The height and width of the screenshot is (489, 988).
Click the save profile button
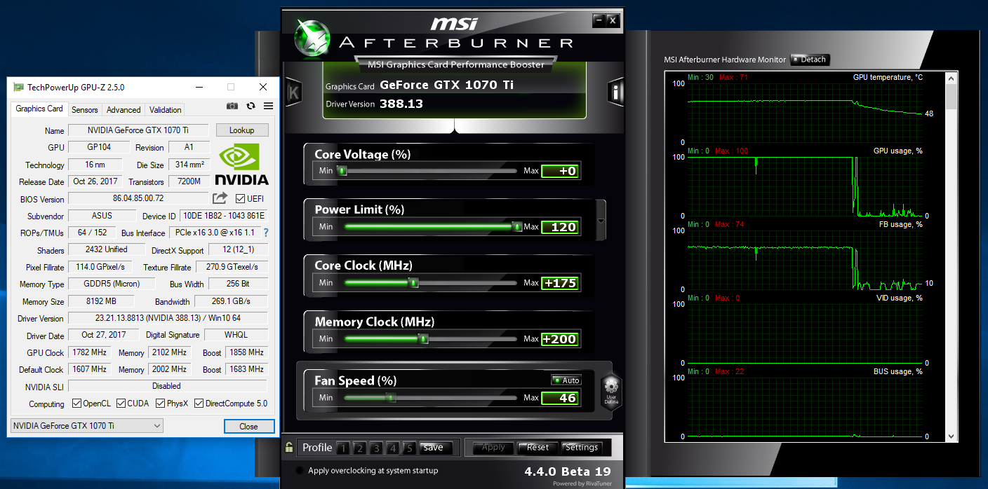(434, 448)
